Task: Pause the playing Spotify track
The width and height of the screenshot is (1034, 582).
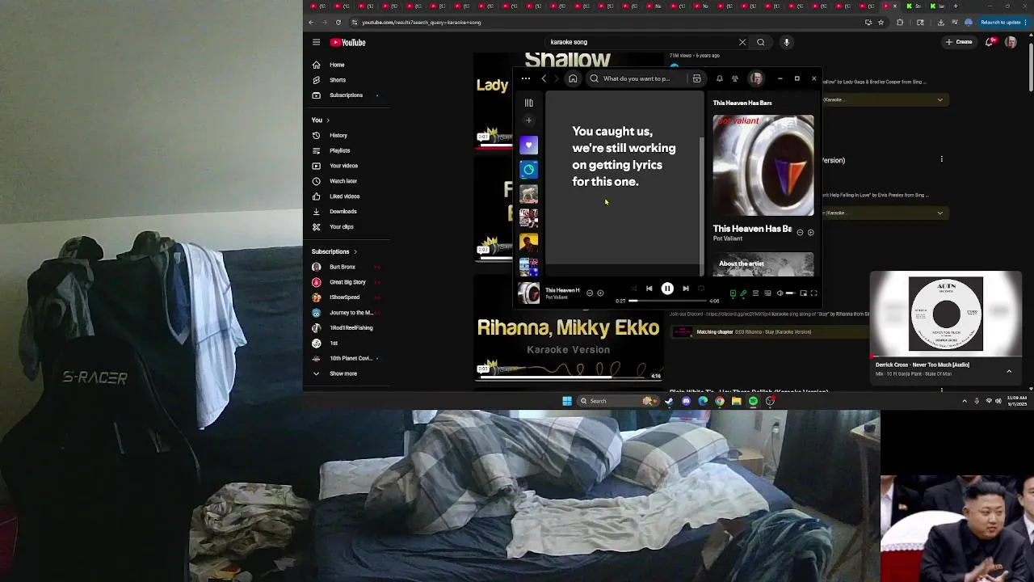Action: tap(667, 289)
